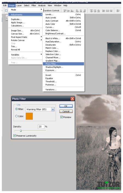Expand the Rotate Canvas submenu
Image resolution: width=123 pixels, height=193 pixels.
(25, 40)
